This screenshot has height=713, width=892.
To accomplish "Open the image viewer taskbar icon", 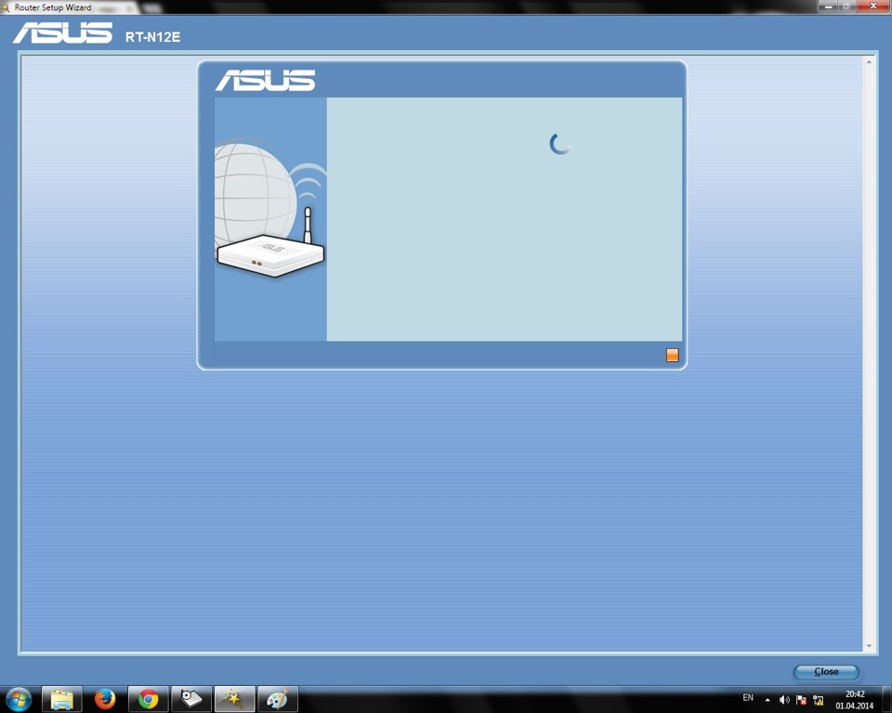I will pos(191,699).
